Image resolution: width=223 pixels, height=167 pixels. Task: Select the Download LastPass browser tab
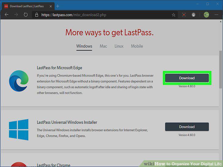point(28,6)
